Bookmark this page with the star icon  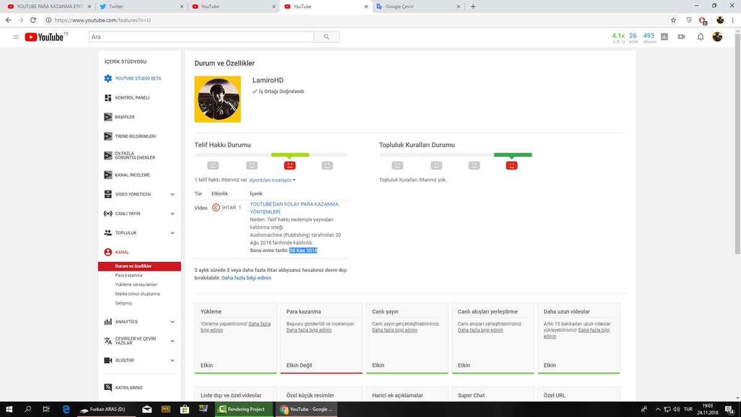coord(674,20)
